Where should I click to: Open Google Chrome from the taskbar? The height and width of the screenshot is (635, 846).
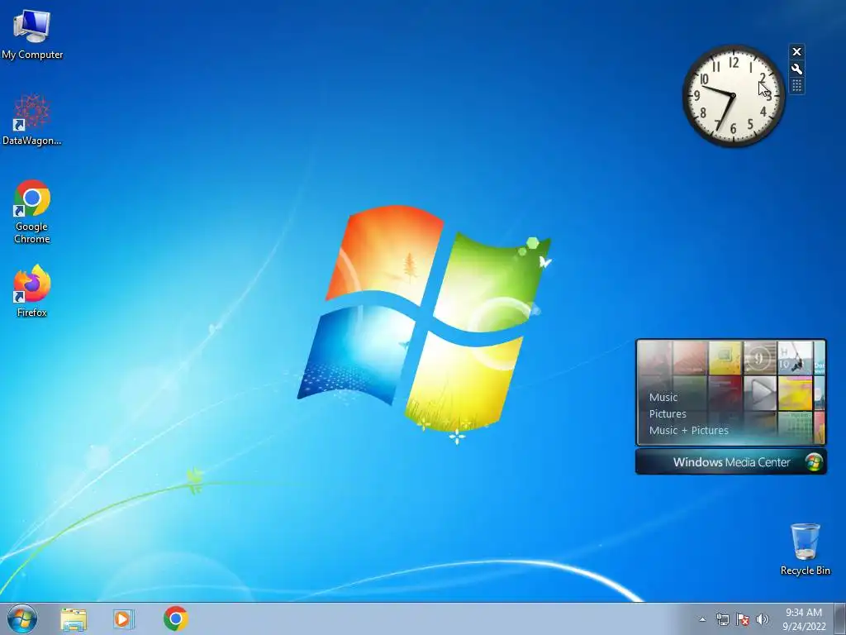(x=176, y=618)
